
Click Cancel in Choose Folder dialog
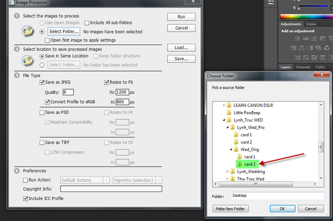click(x=311, y=209)
